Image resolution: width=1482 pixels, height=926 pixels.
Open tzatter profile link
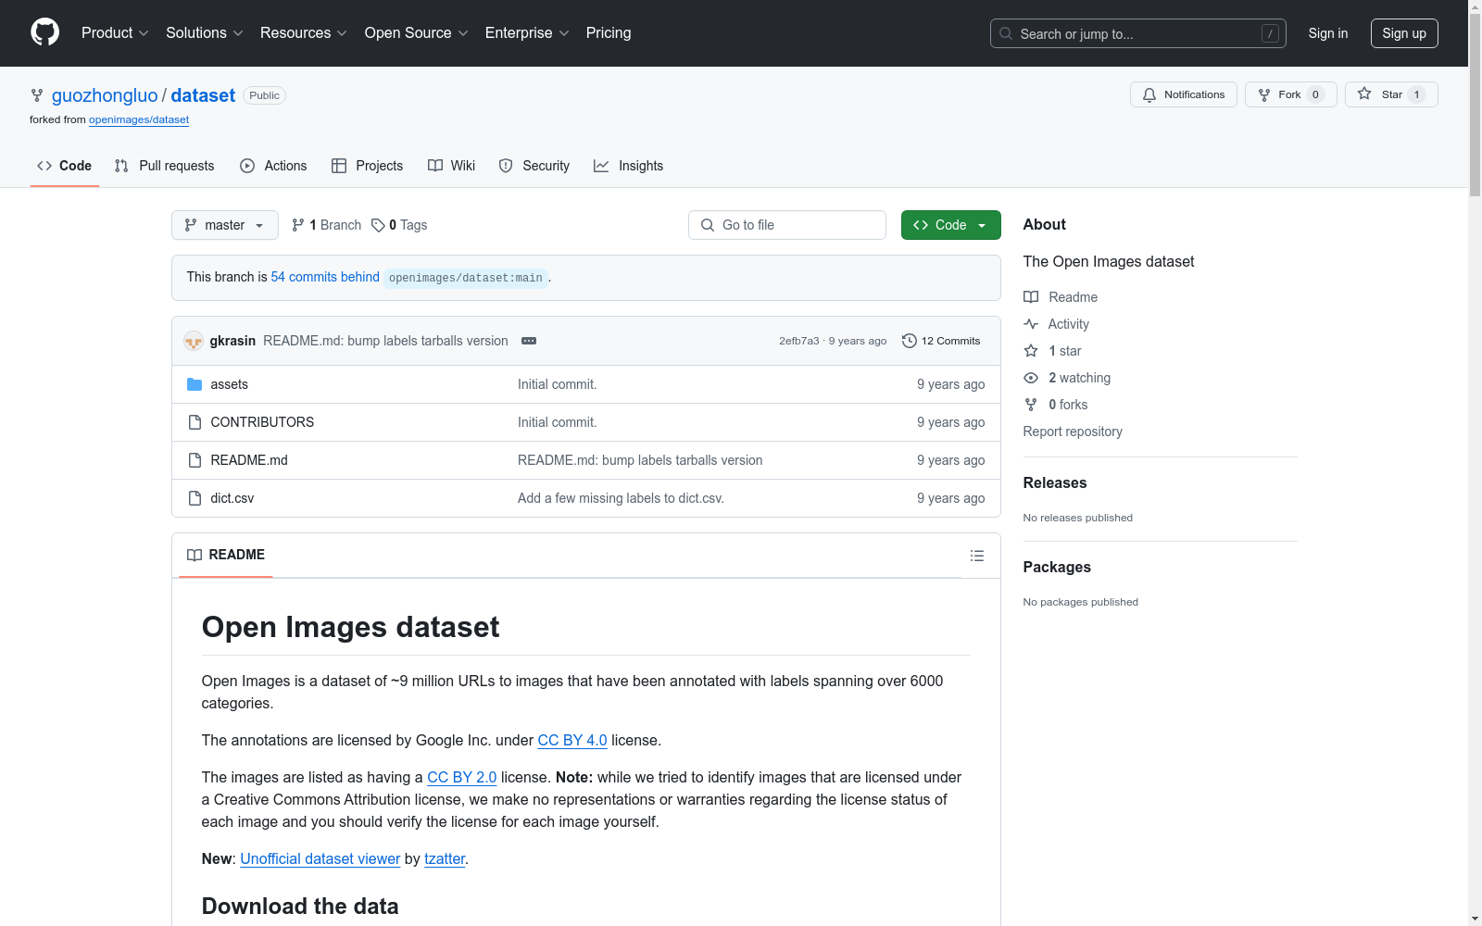pyautogui.click(x=445, y=858)
